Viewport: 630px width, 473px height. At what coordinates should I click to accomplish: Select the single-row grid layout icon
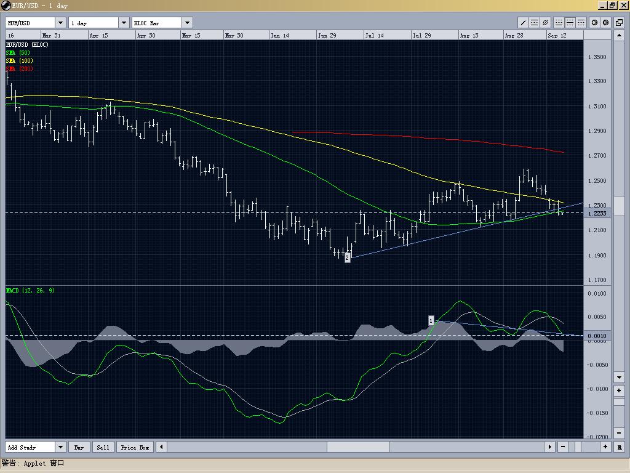point(559,22)
